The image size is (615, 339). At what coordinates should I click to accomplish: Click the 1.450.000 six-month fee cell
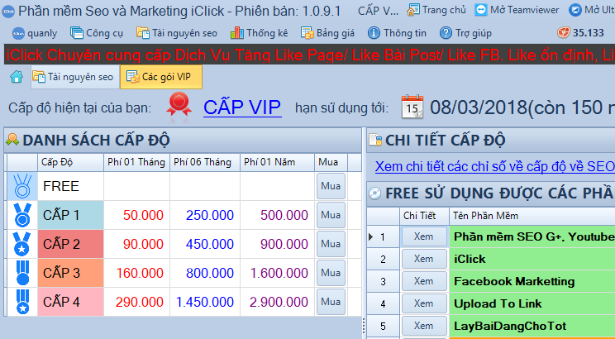point(205,302)
